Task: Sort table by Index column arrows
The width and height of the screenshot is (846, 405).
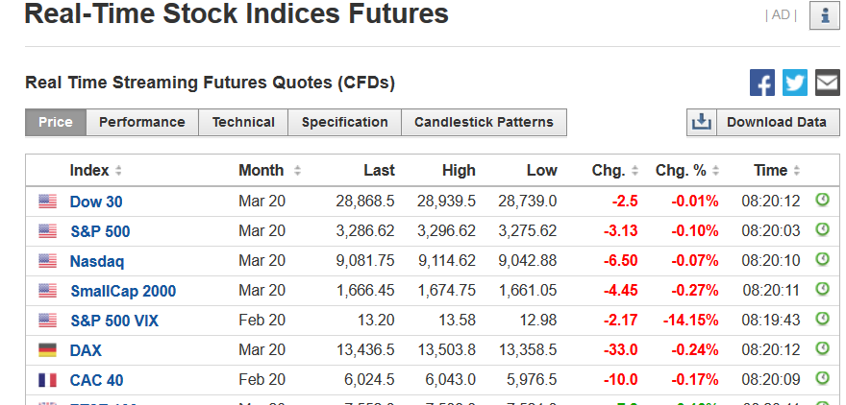Action: 118,171
